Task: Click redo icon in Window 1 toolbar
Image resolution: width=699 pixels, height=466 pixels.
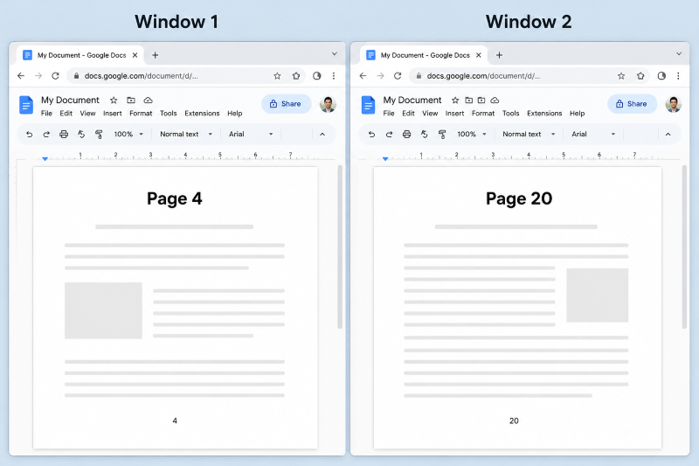Action: coord(46,135)
